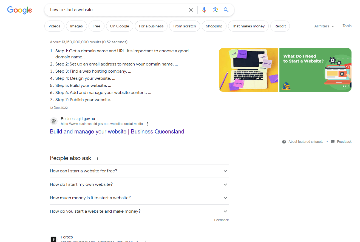Image resolution: width=360 pixels, height=242 pixels.
Task: Click the Feedback link below People also ask
Action: click(221, 220)
